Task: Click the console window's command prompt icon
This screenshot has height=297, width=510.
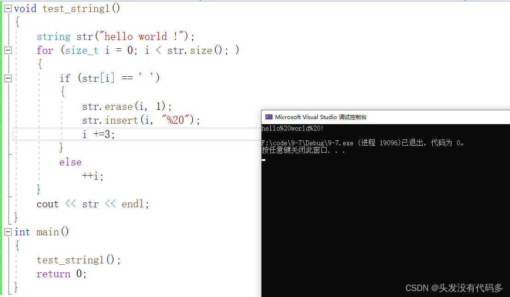Action: tap(269, 117)
